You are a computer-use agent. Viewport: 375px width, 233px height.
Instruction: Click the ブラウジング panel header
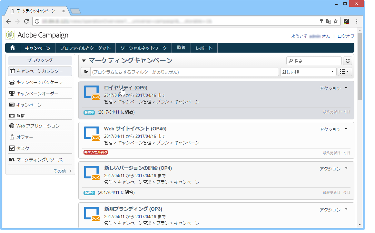[x=40, y=60]
